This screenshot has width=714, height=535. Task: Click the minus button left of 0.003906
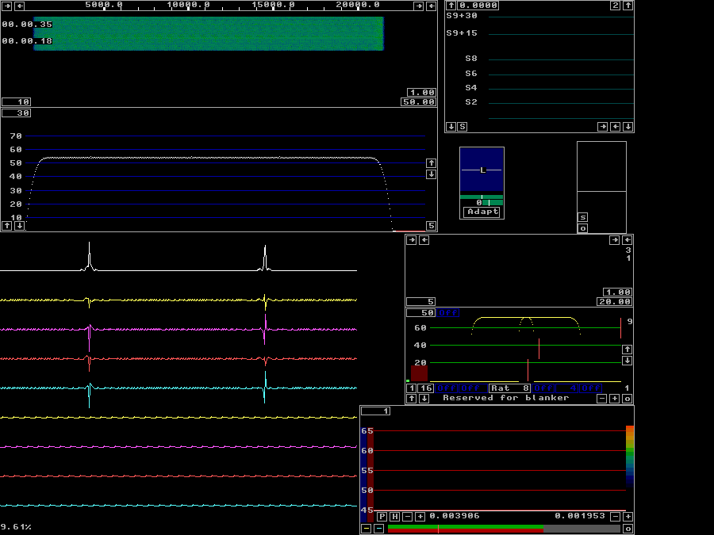408,517
